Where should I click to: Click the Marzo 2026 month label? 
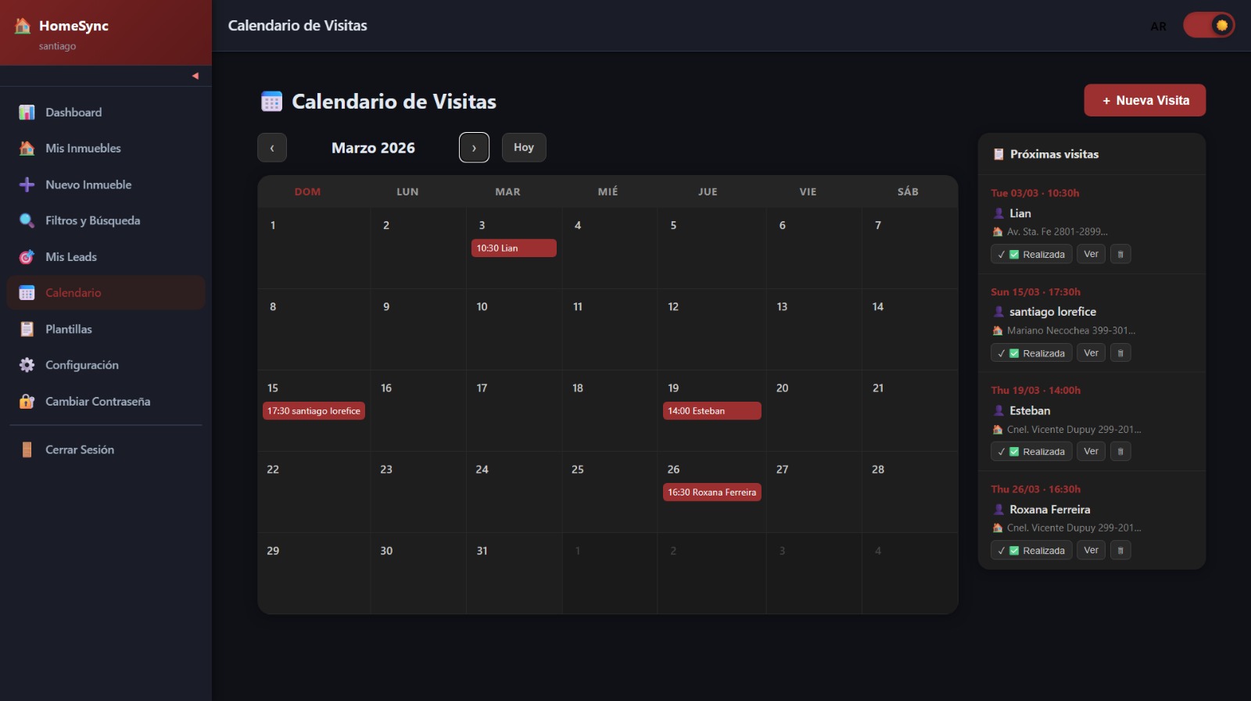click(x=373, y=148)
